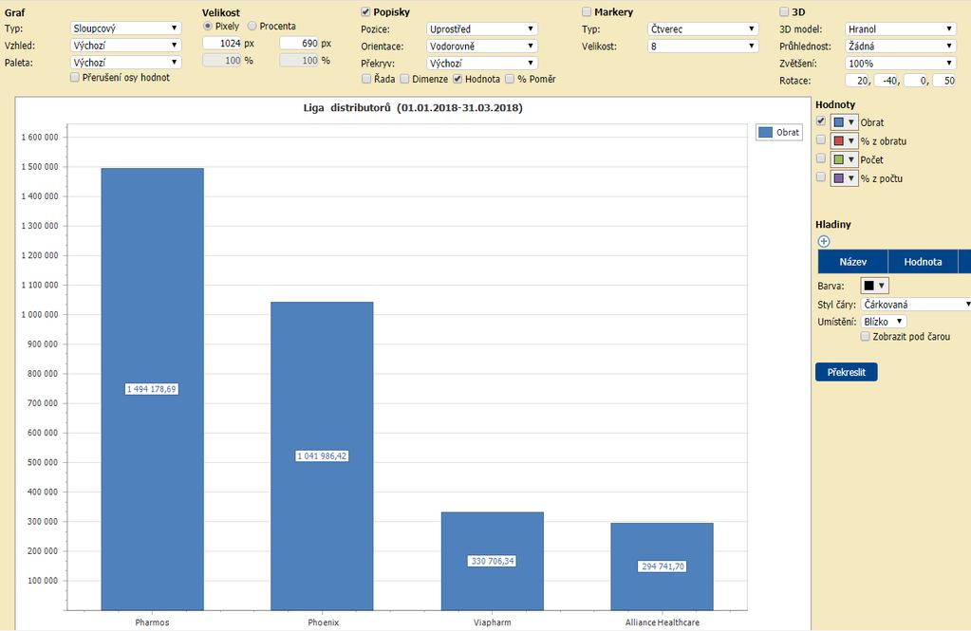Screen dimensions: 971x631
Task: Click the Rotace field showing 50
Action: click(x=944, y=81)
